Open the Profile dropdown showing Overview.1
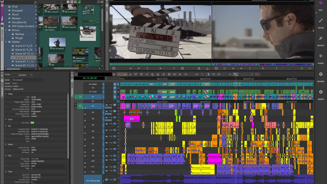This screenshot has height=184, width=327. [x=22, y=75]
